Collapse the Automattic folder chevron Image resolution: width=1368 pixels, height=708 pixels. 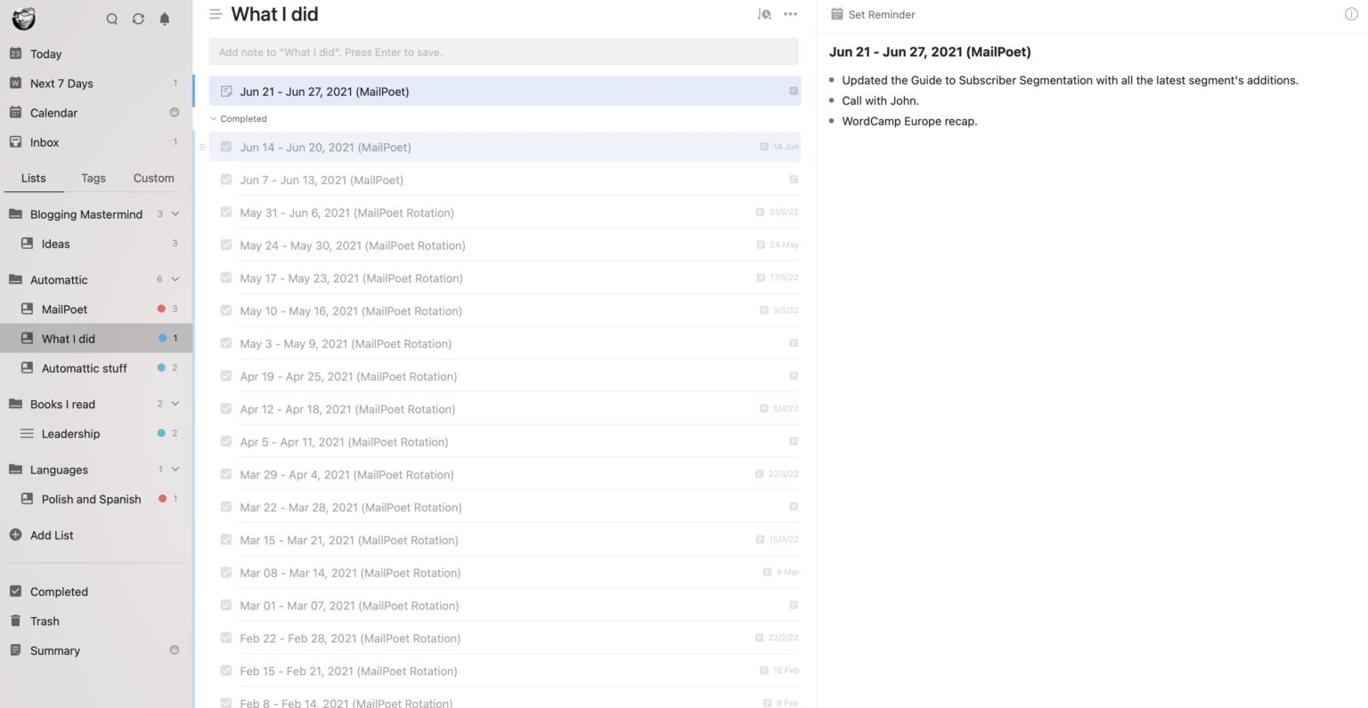(x=175, y=279)
